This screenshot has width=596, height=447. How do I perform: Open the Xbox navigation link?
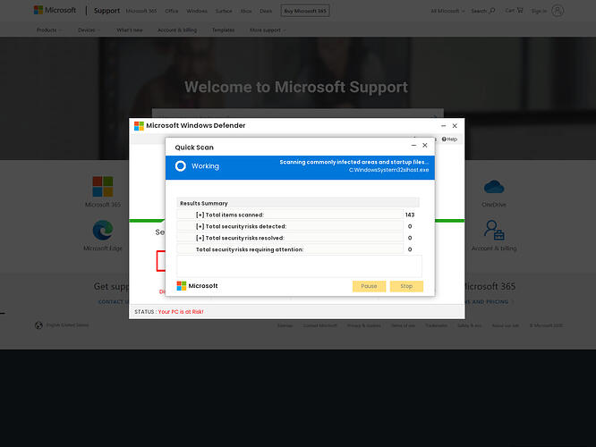pos(246,11)
